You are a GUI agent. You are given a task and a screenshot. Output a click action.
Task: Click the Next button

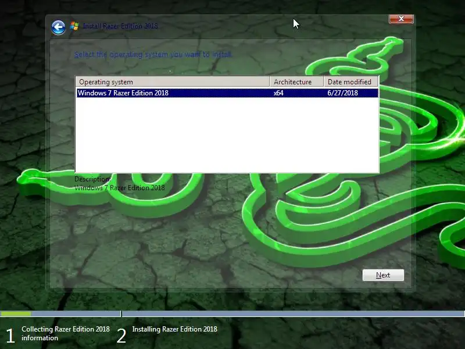(383, 275)
